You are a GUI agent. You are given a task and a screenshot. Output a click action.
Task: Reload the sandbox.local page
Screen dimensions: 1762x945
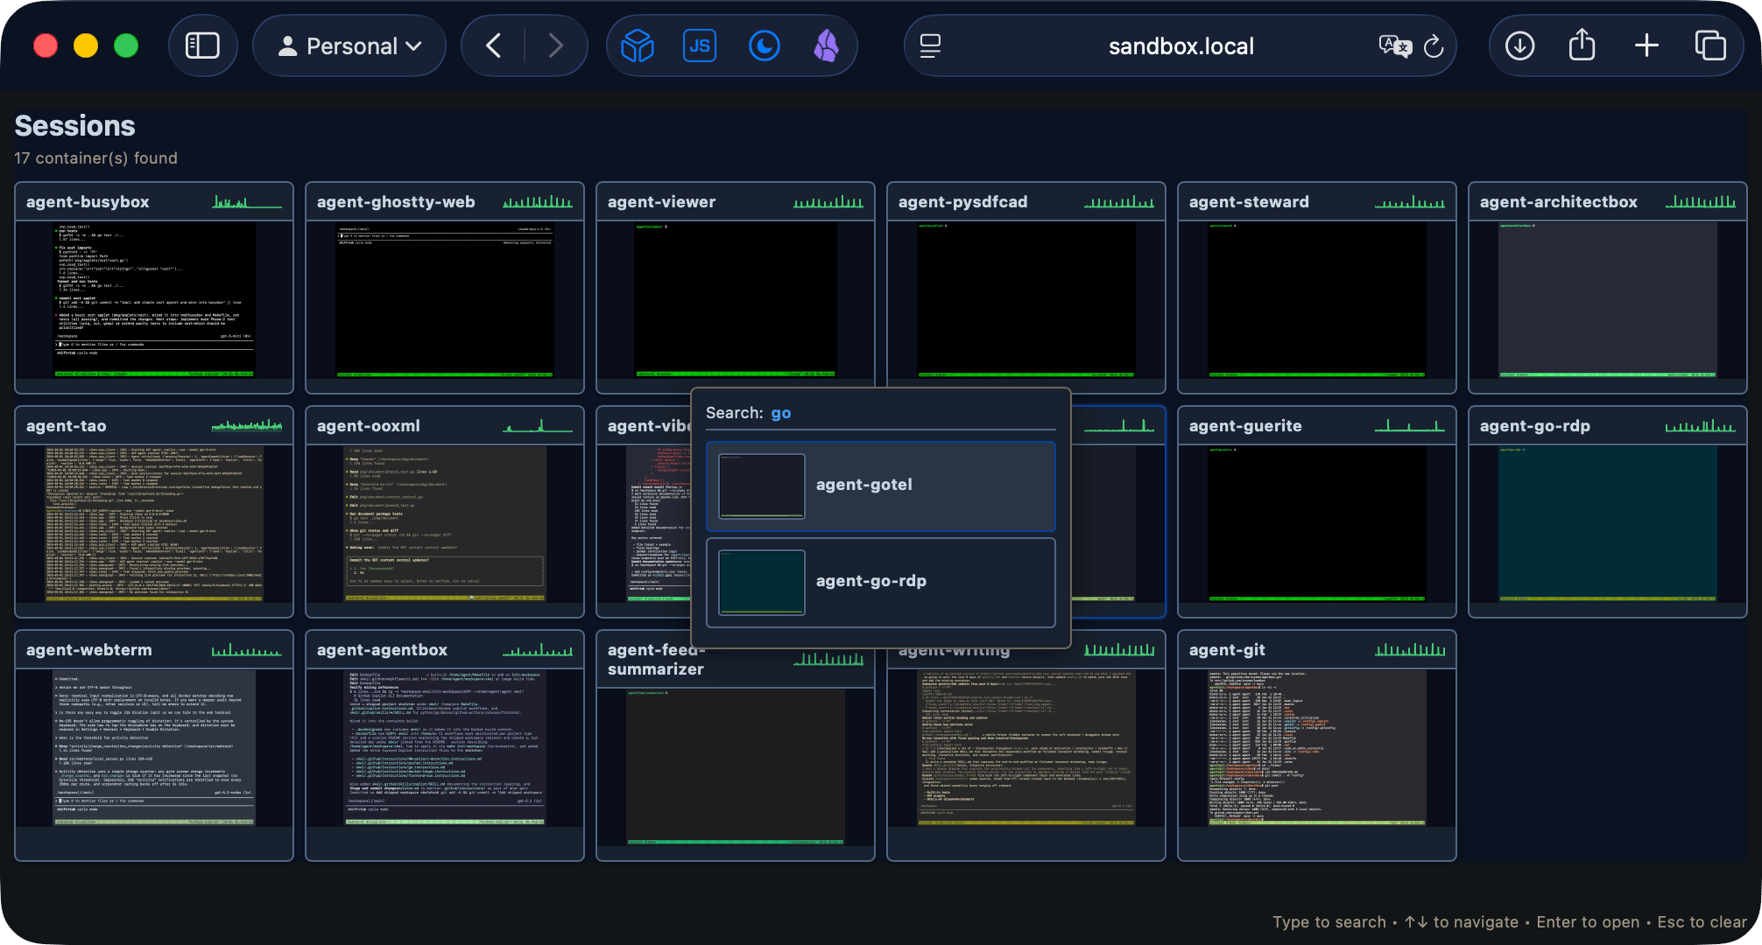click(x=1434, y=45)
